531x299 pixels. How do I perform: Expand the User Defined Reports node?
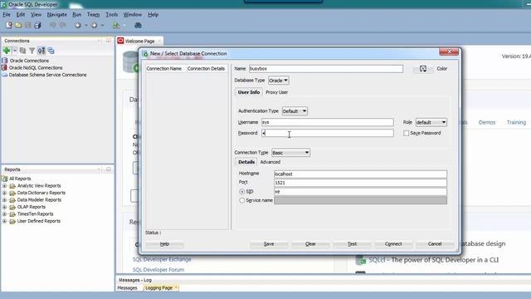pyautogui.click(x=4, y=222)
